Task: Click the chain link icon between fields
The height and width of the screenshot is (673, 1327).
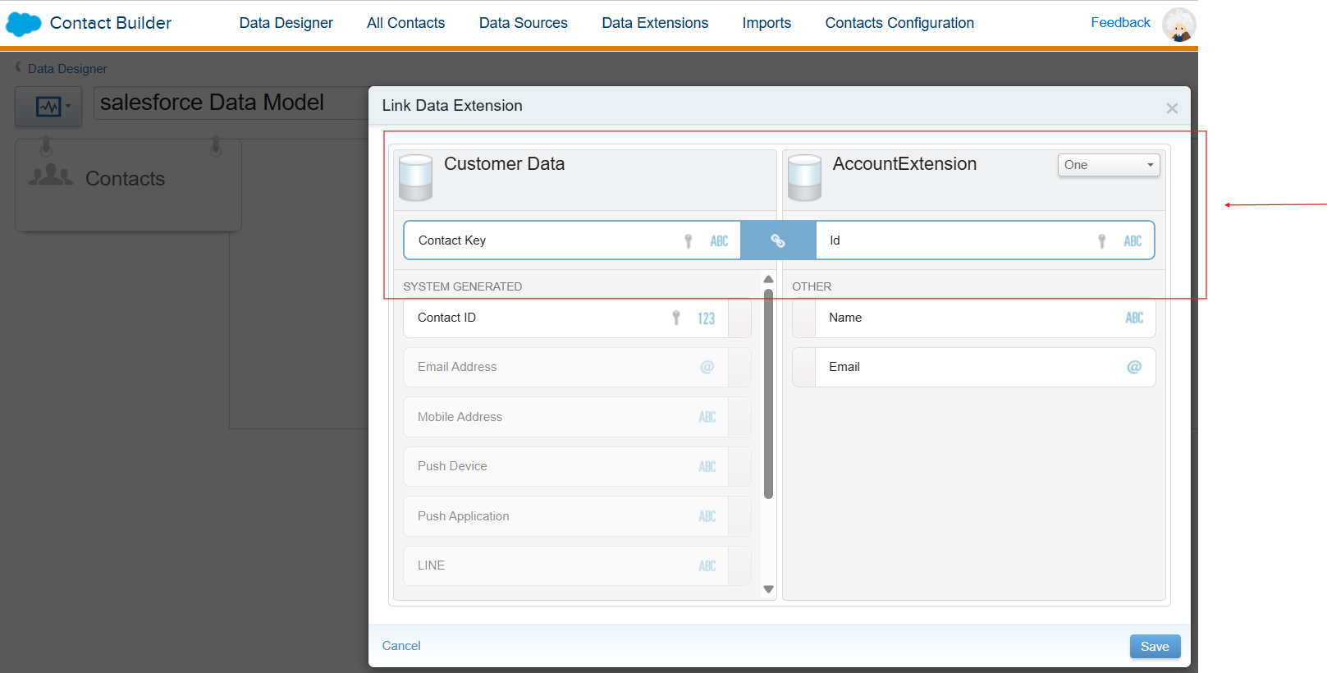Action: [778, 240]
